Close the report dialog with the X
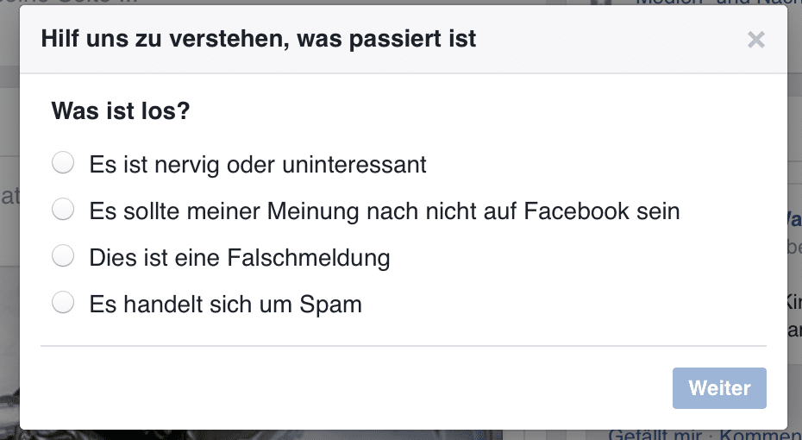 (755, 40)
